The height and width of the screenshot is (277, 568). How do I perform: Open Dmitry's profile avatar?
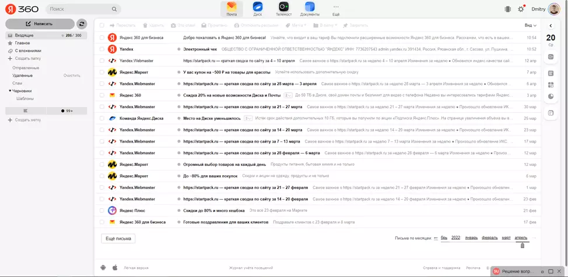click(x=554, y=9)
